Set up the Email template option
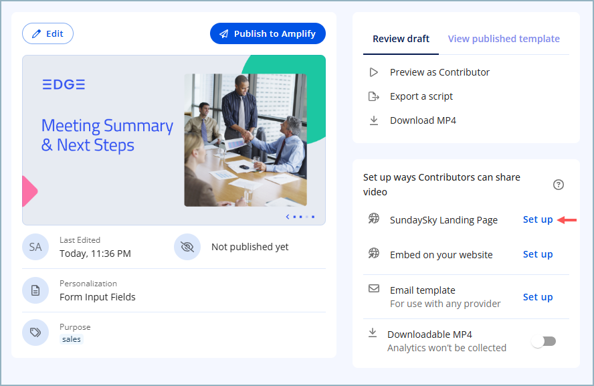Image resolution: width=594 pixels, height=386 pixels. click(538, 297)
